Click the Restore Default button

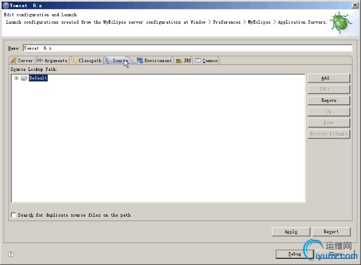click(x=329, y=134)
